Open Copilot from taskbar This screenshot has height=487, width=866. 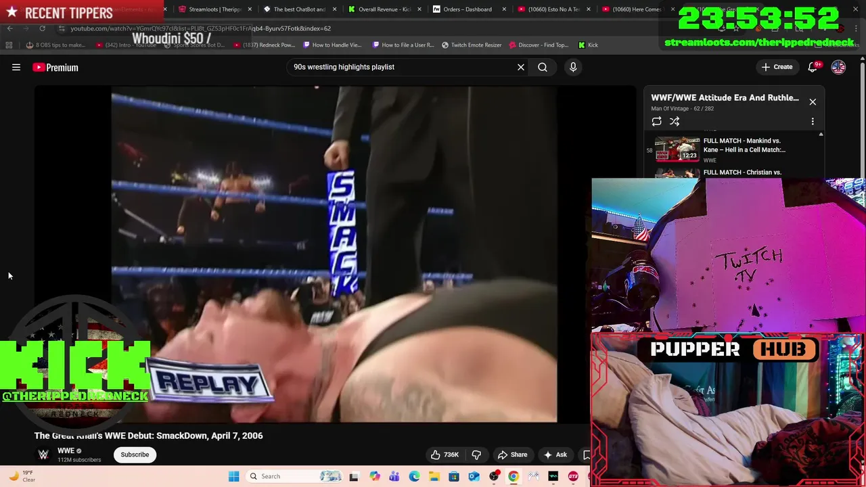point(374,476)
